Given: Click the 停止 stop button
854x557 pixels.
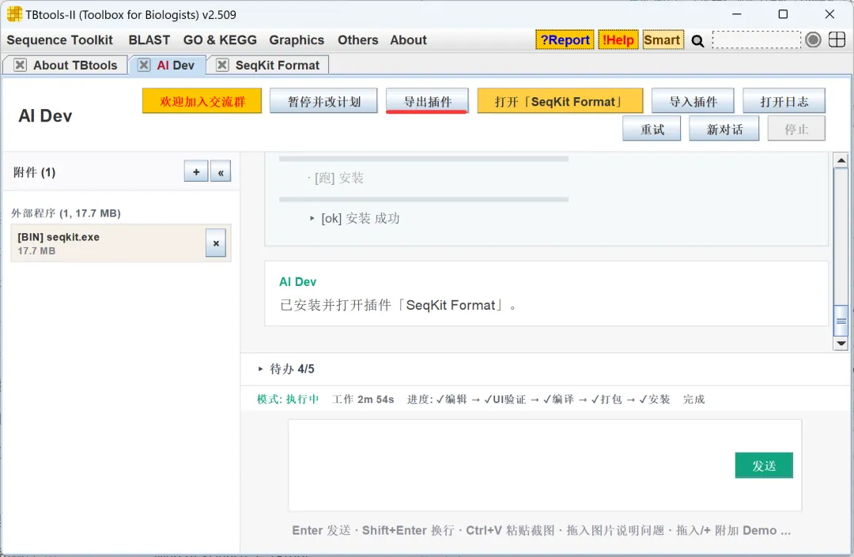Looking at the screenshot, I should pyautogui.click(x=796, y=129).
